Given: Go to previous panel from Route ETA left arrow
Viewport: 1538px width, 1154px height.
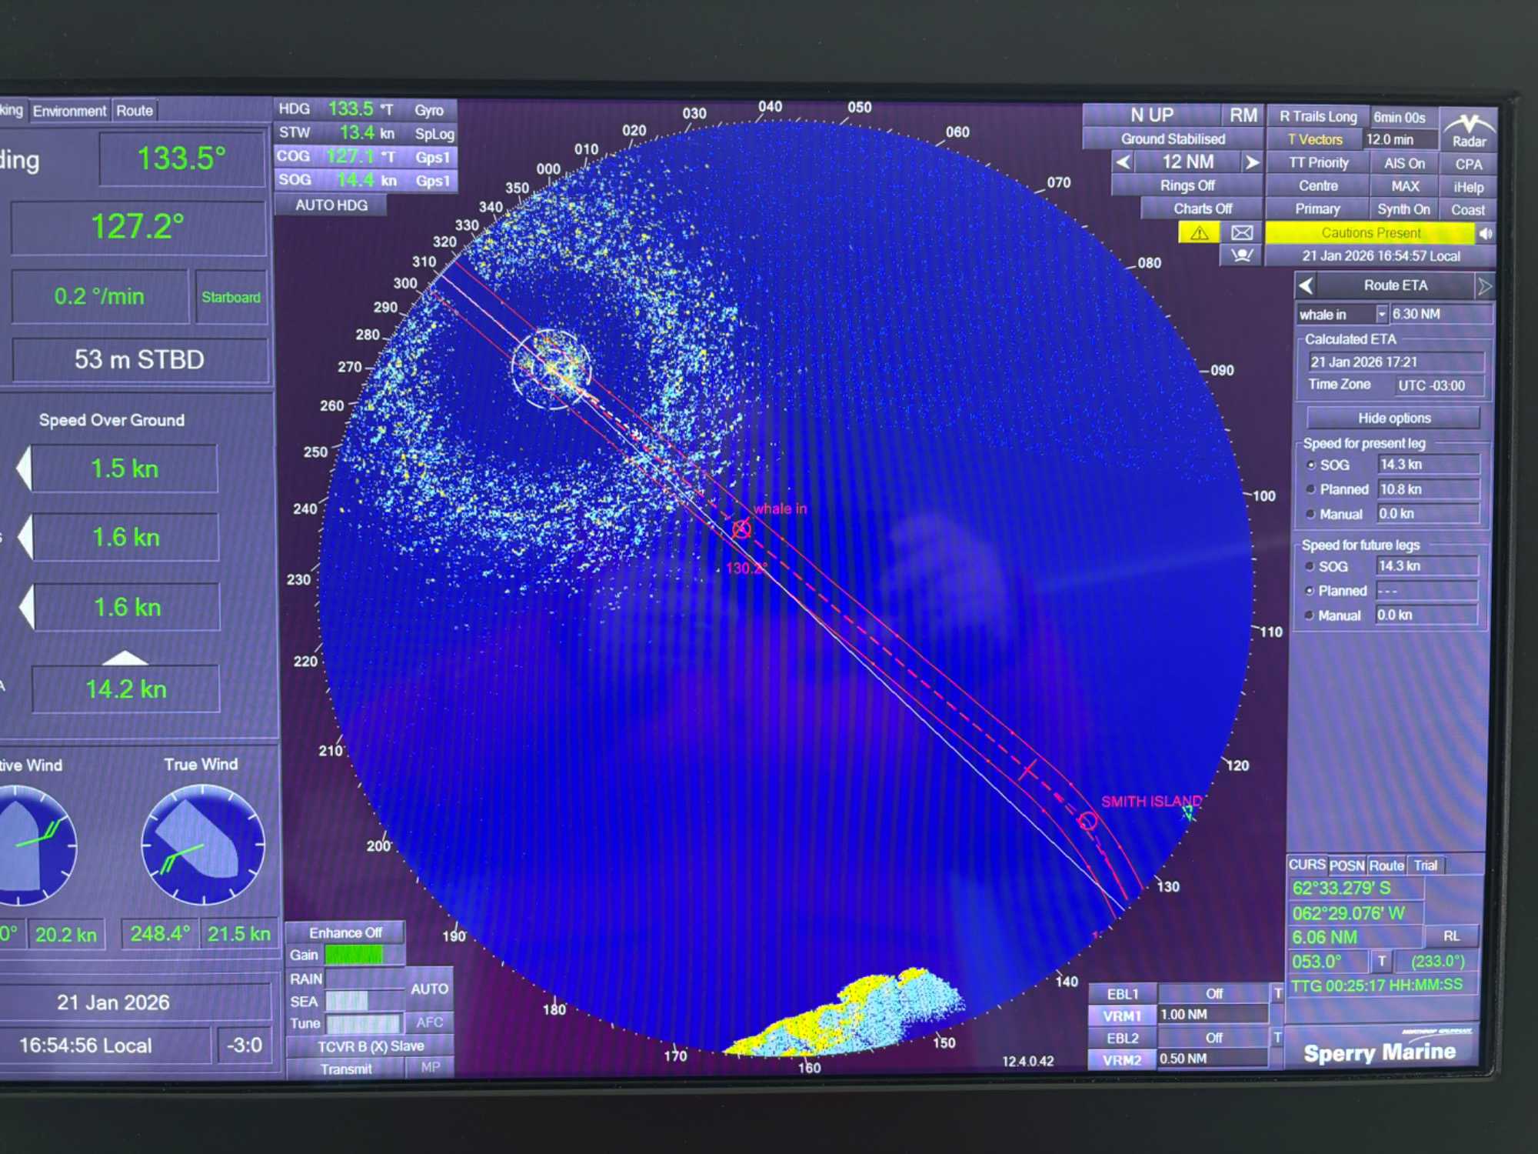Looking at the screenshot, I should pos(1306,286).
